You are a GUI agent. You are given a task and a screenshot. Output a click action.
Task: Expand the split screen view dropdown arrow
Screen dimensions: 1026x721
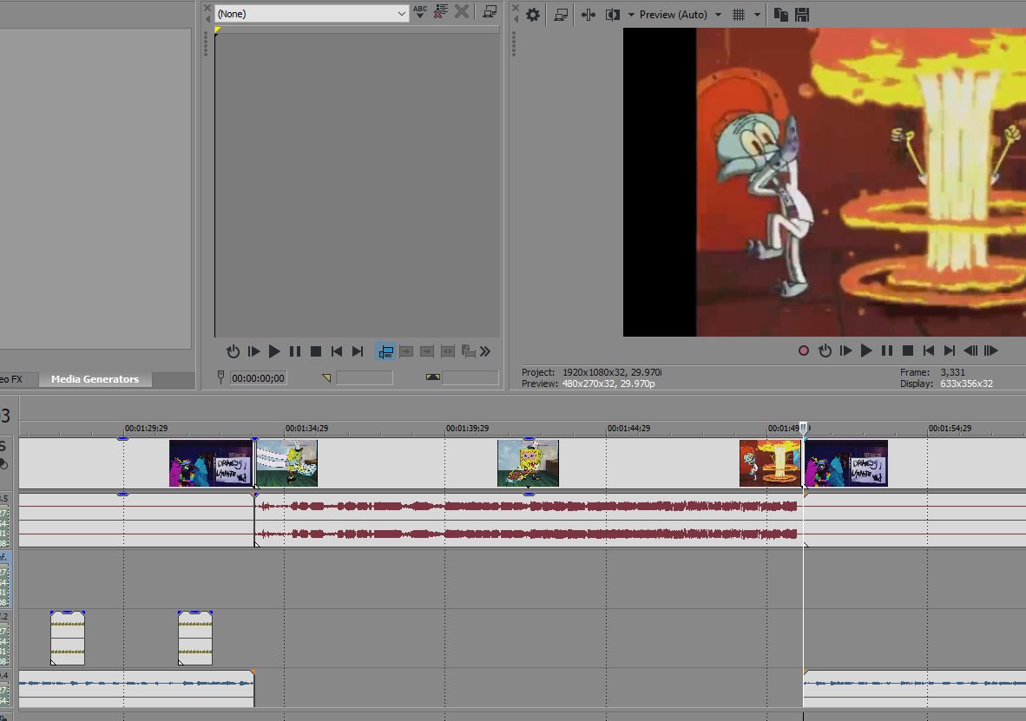[631, 15]
